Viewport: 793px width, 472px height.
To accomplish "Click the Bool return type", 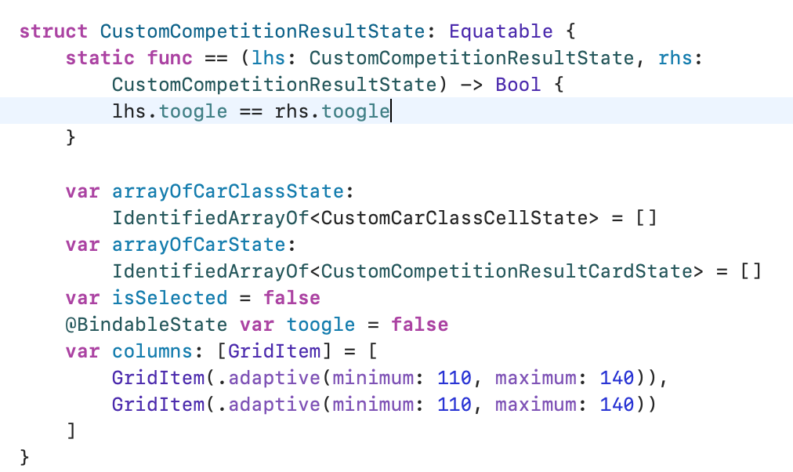I will [x=518, y=85].
